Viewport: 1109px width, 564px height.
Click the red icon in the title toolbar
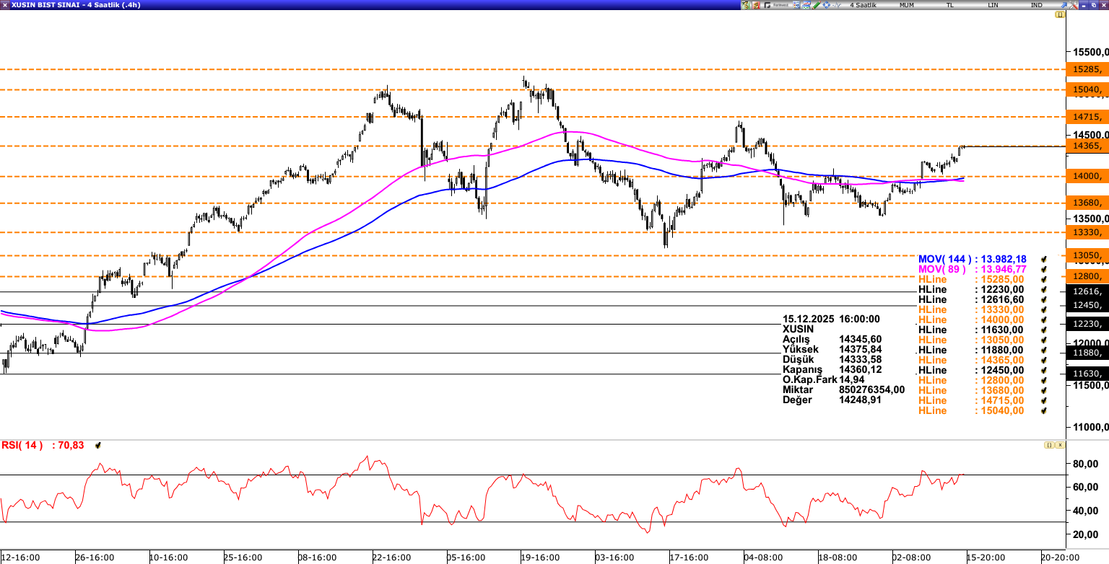(756, 5)
